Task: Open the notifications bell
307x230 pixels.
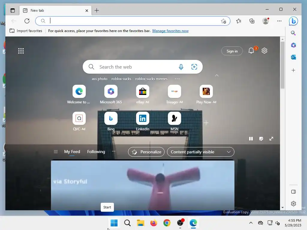Action: click(251, 51)
